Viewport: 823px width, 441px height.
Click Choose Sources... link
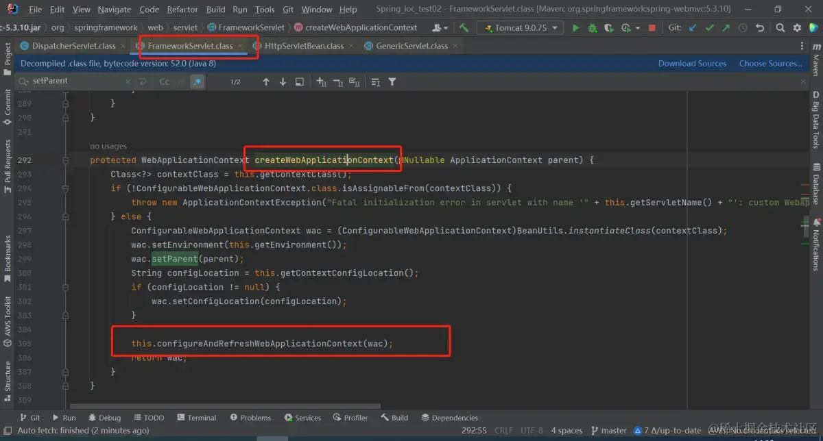[770, 64]
